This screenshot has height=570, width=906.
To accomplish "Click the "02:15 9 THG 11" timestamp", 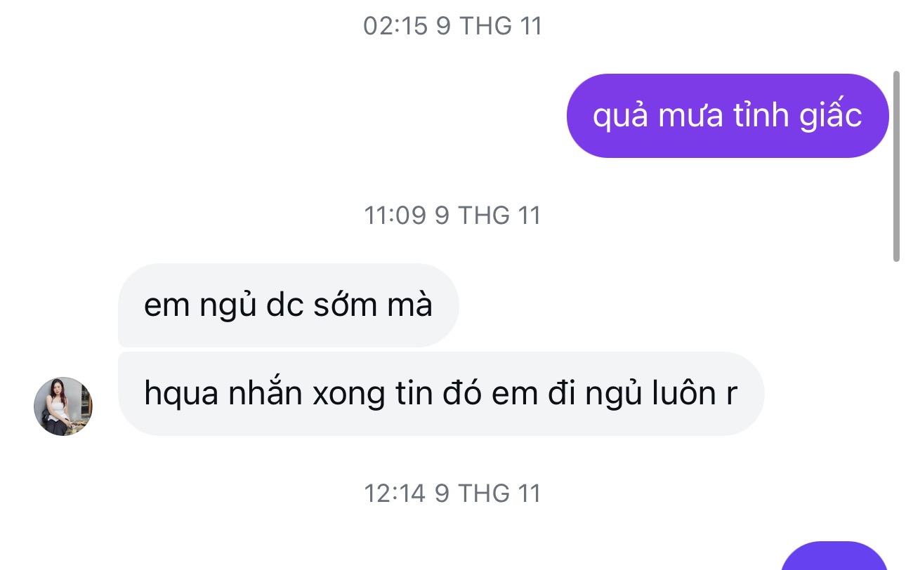I will tap(452, 27).
